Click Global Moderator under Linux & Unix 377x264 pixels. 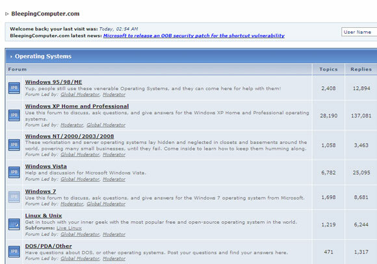point(81,234)
